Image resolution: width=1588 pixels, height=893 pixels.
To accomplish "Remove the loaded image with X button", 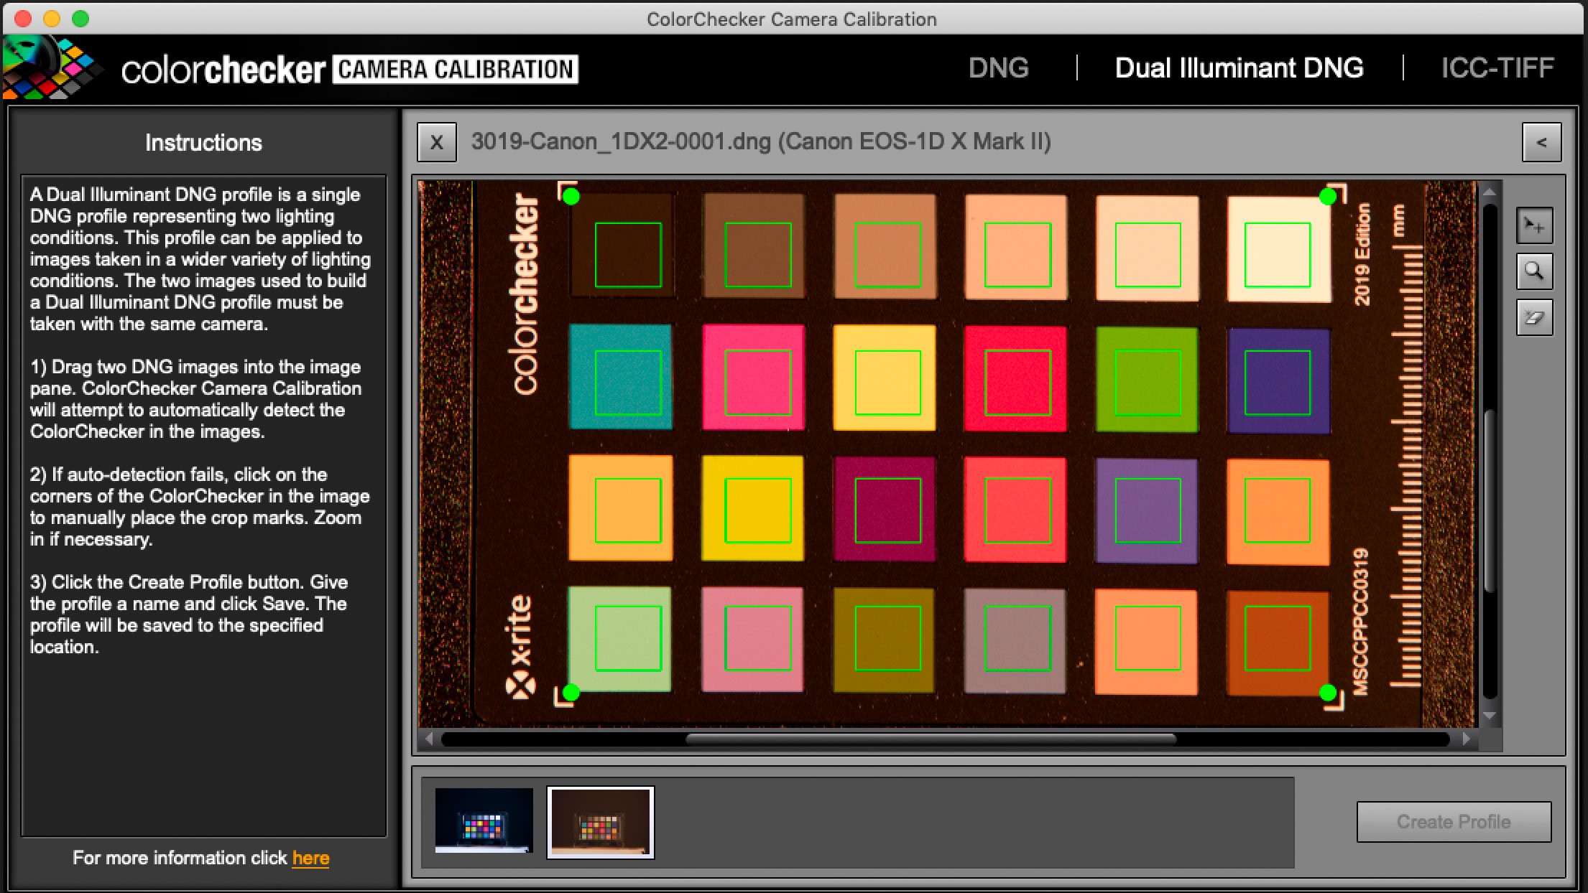I will click(437, 142).
